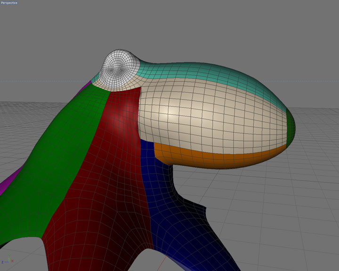The height and width of the screenshot is (271, 339).
Task: Select the small green patch at head tip
Action: pyautogui.click(x=292, y=126)
